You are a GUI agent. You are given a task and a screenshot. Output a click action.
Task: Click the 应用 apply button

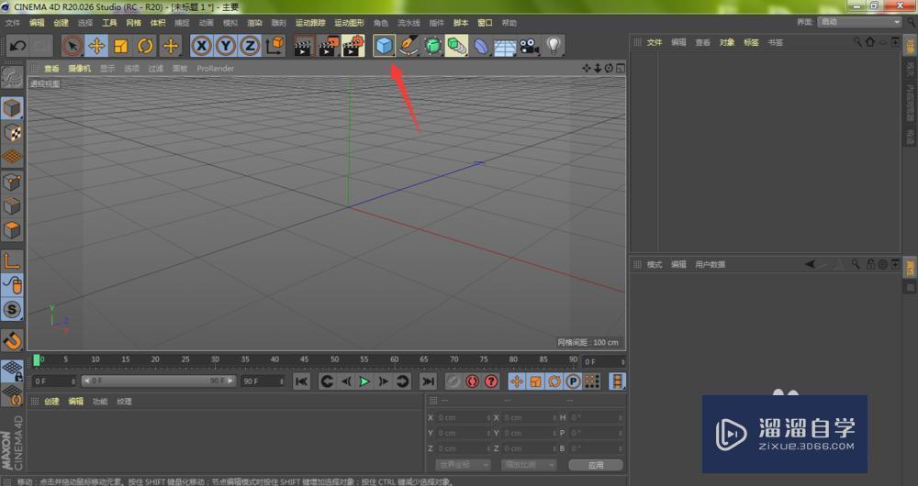(595, 465)
